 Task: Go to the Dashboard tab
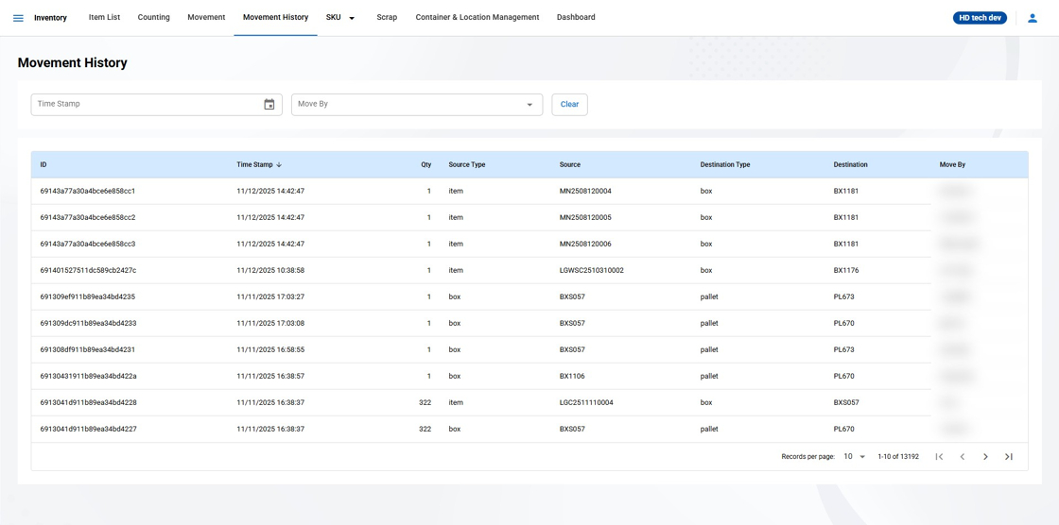576,18
